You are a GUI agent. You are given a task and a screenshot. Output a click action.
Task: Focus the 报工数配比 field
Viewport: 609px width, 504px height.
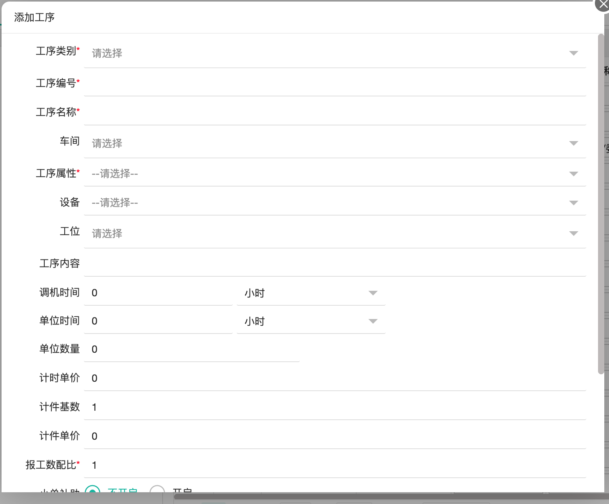(335, 466)
